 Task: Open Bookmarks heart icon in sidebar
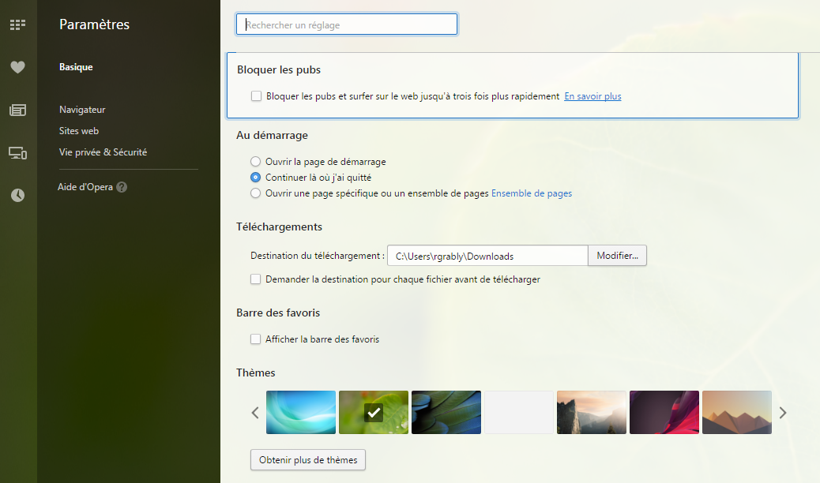point(17,68)
